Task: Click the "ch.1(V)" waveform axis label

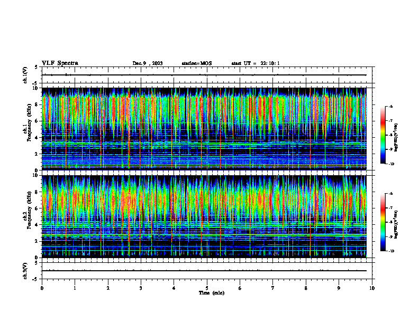Action: click(x=25, y=75)
